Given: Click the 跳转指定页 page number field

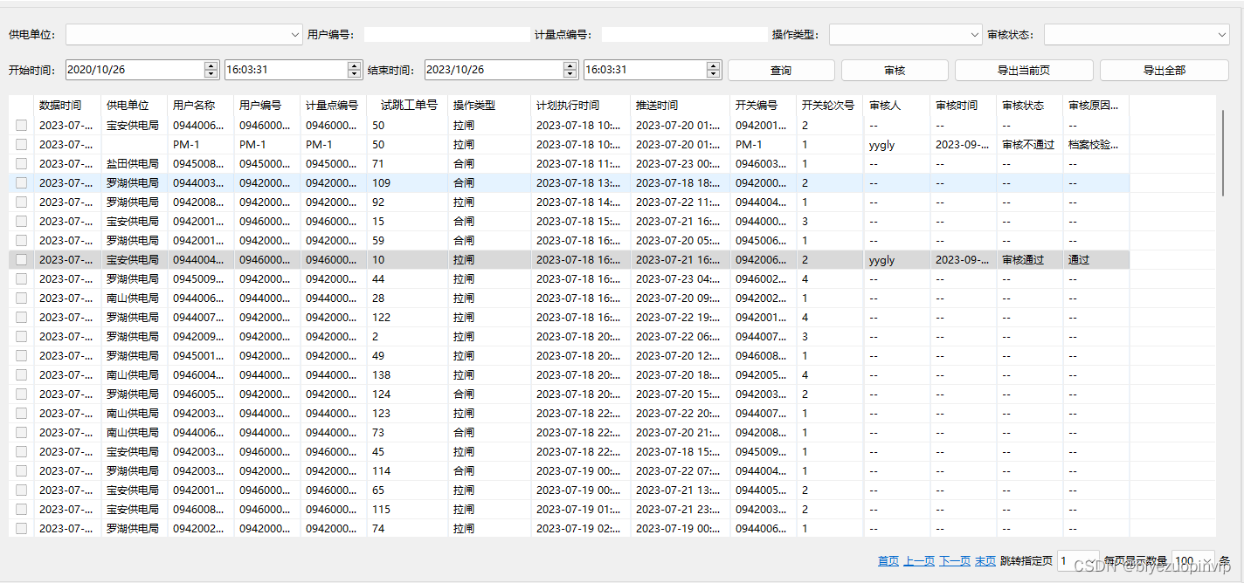Looking at the screenshot, I should coord(1078,561).
